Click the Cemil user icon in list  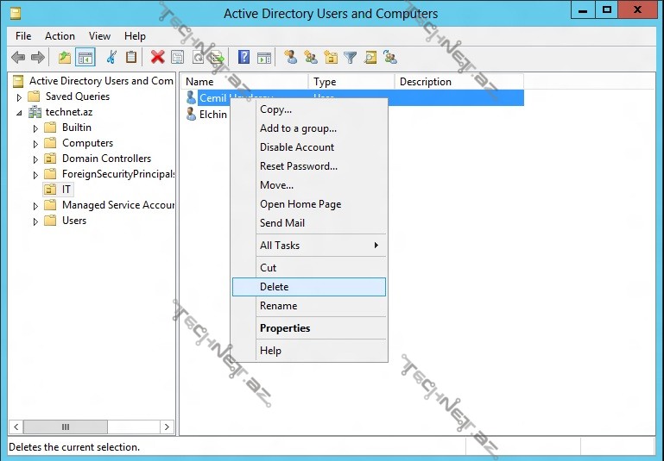(191, 97)
